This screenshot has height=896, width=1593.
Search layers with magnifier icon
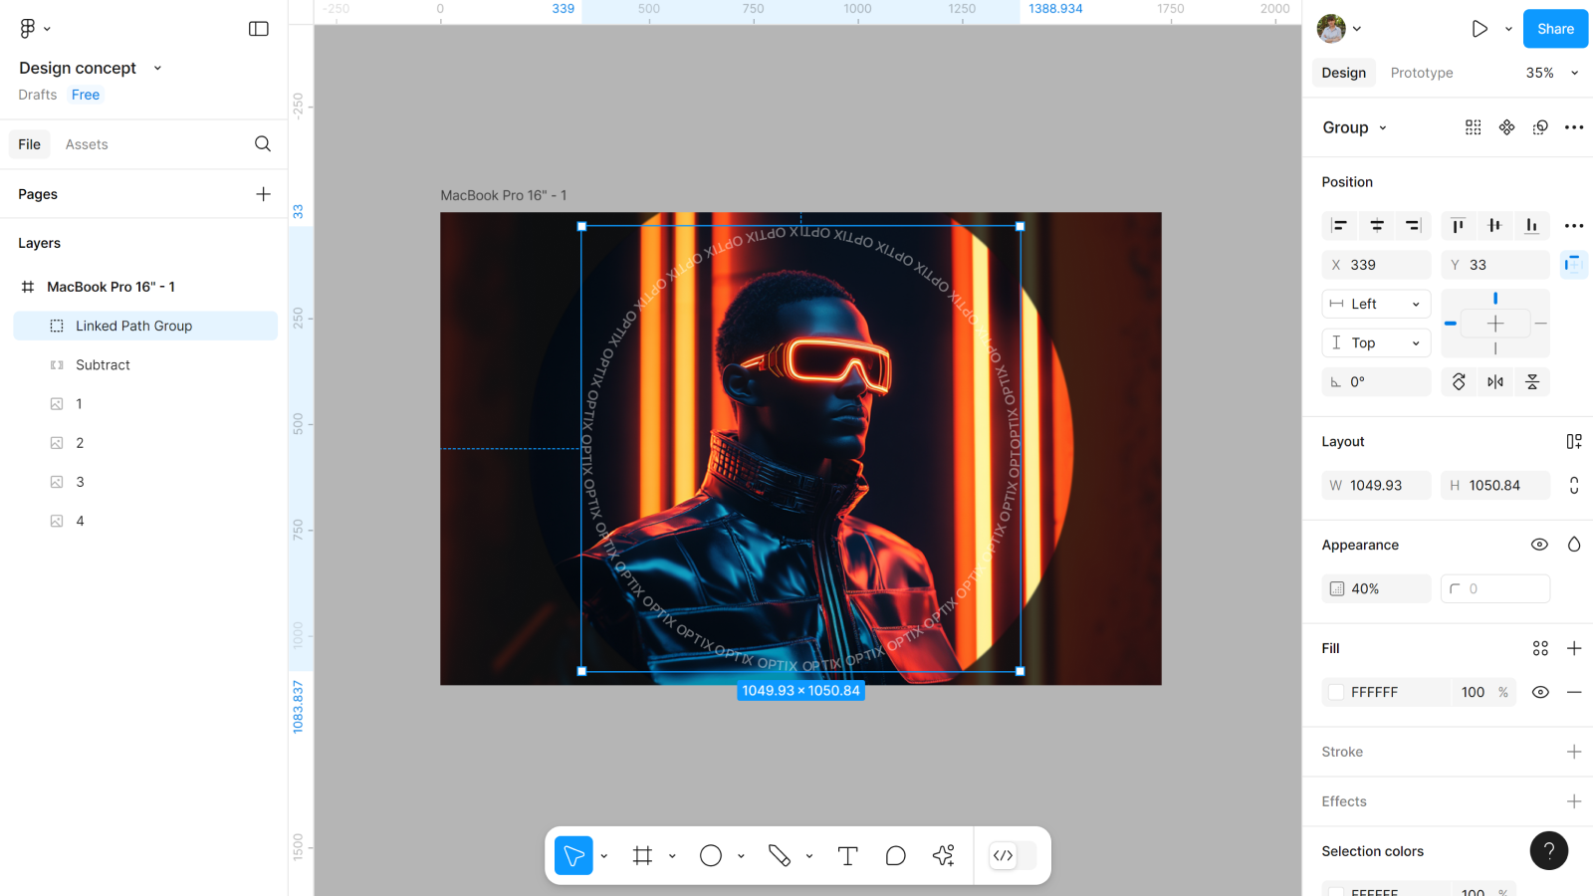pos(263,144)
